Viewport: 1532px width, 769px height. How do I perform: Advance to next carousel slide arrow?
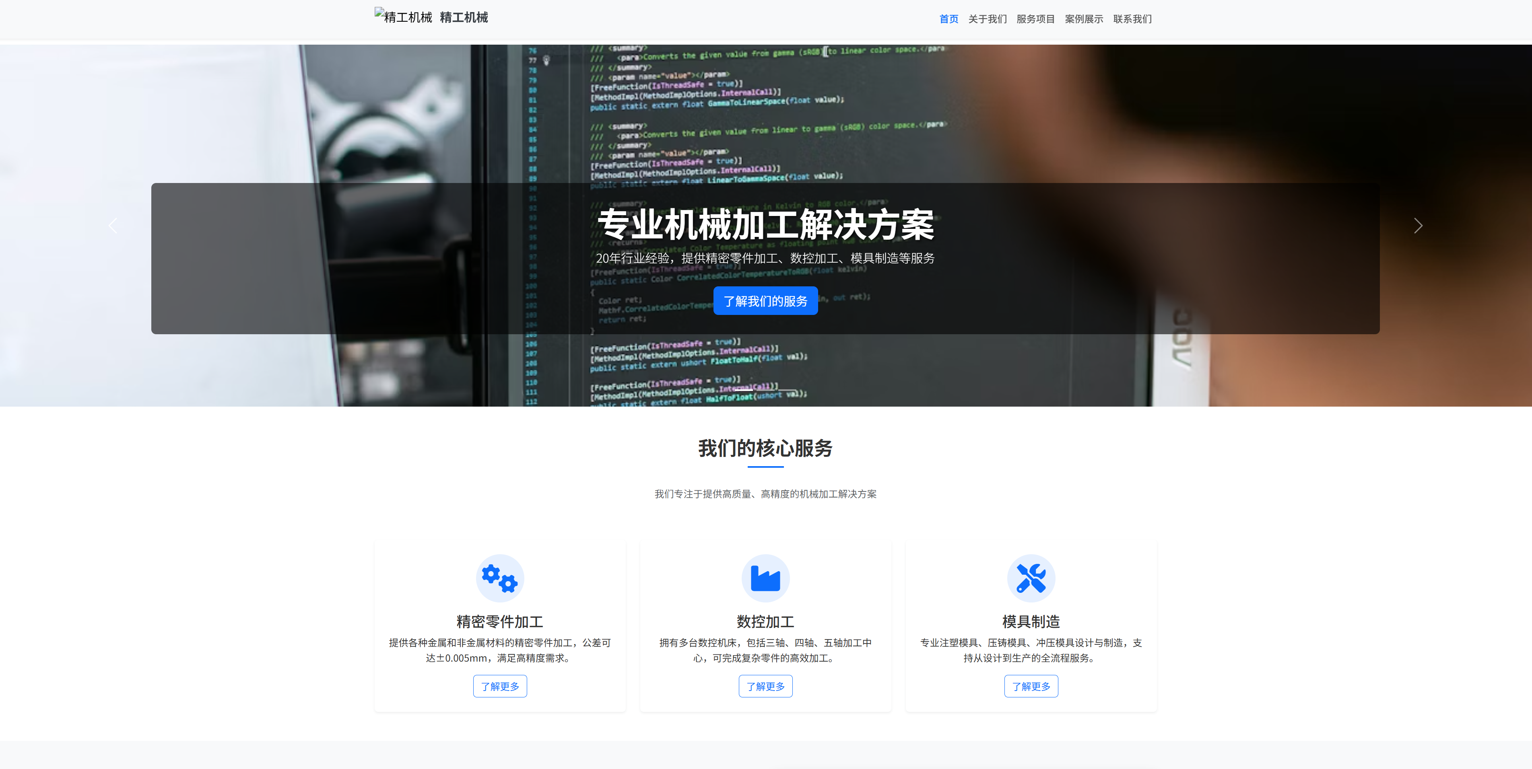click(1418, 225)
